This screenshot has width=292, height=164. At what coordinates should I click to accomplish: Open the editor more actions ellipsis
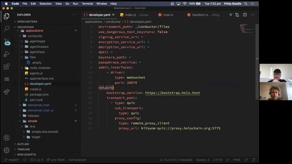[252, 15]
